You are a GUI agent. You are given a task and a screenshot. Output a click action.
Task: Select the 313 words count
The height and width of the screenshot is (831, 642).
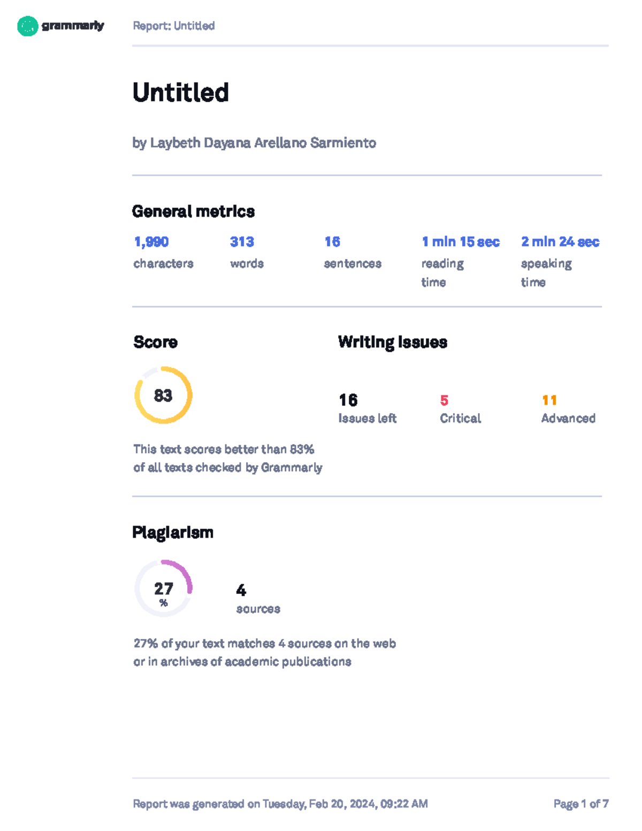pos(242,242)
